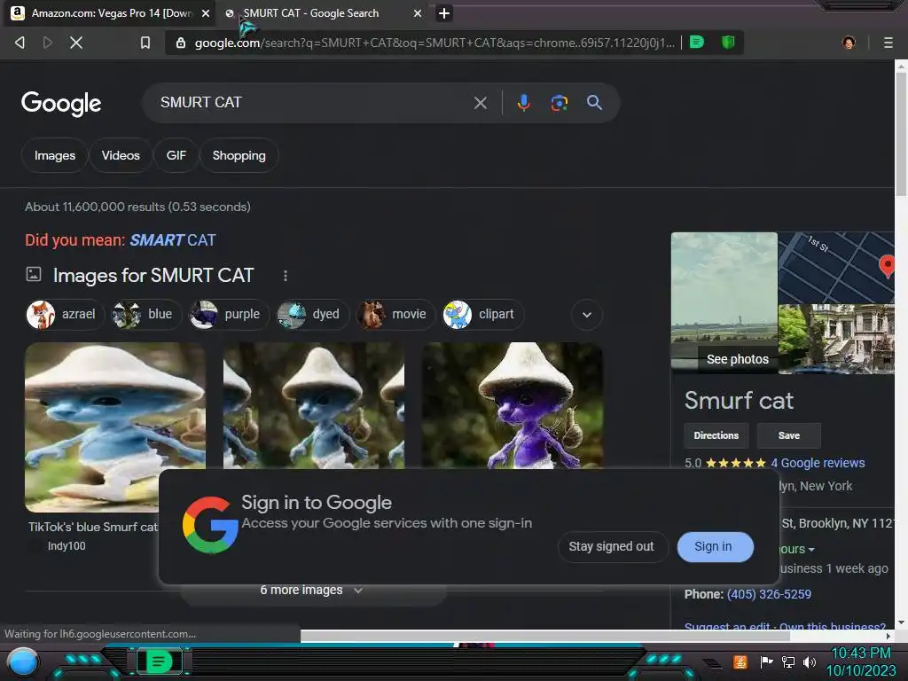
Task: Open site info via the padlock icon
Action: click(x=181, y=43)
